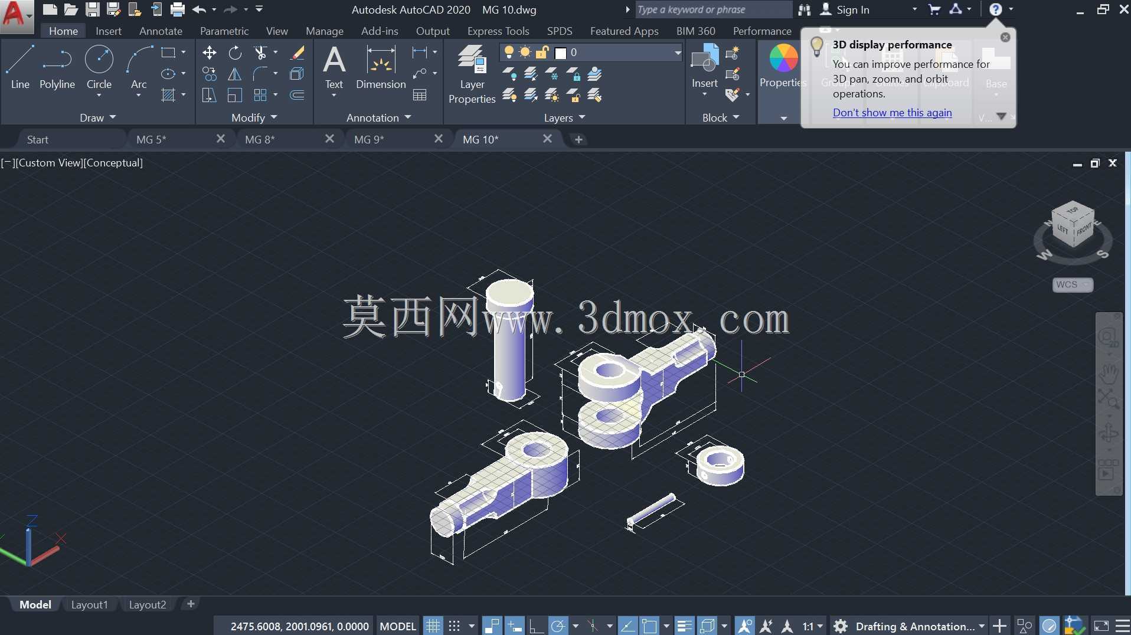Open the Pan hand tool in navigation bar
This screenshot has width=1131, height=635.
pos(1109,374)
